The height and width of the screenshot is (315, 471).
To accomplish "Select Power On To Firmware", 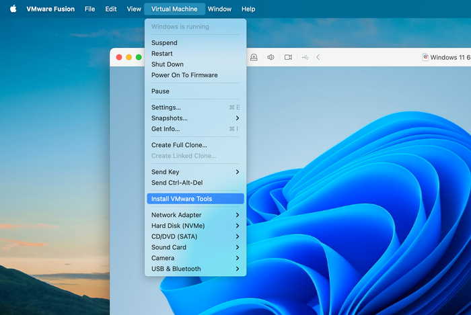I will click(195, 75).
